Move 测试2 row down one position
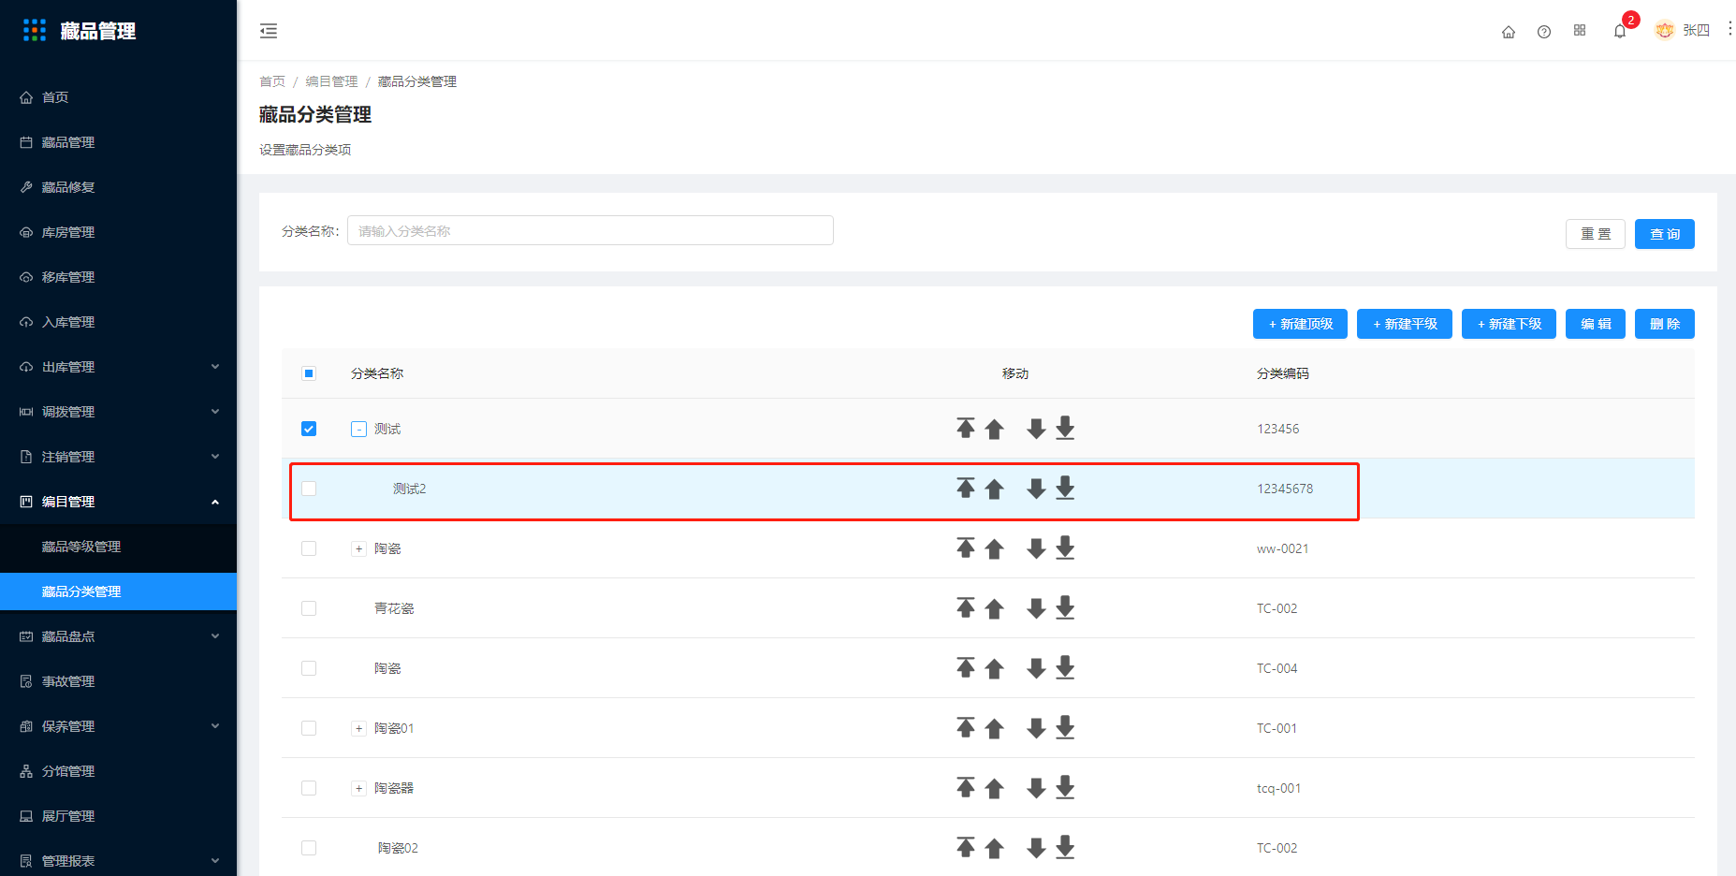This screenshot has width=1736, height=876. (1036, 489)
